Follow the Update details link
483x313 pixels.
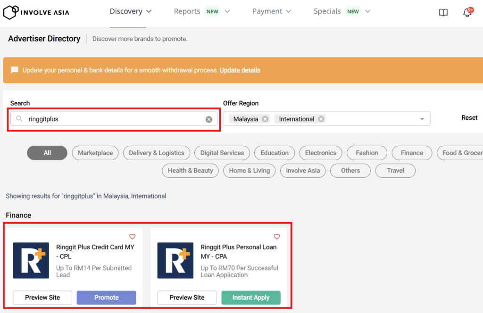pyautogui.click(x=240, y=70)
